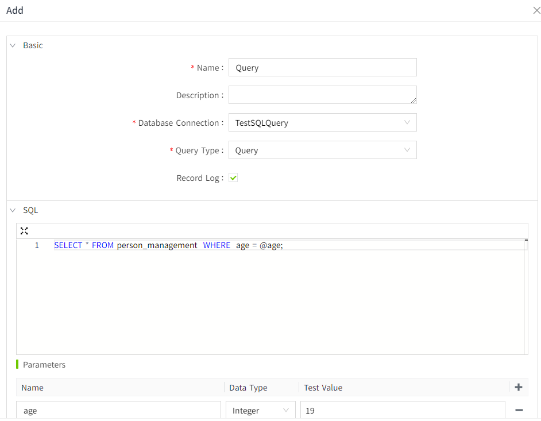Click the SQL editor vertical scrollbar
This screenshot has height=421, width=541.
(x=526, y=296)
